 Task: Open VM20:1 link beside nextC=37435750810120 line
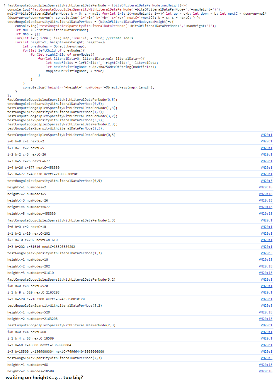(266, 299)
